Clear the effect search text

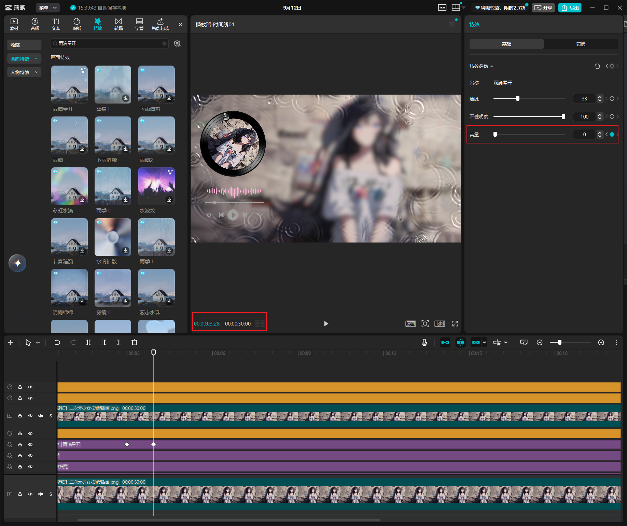click(164, 43)
